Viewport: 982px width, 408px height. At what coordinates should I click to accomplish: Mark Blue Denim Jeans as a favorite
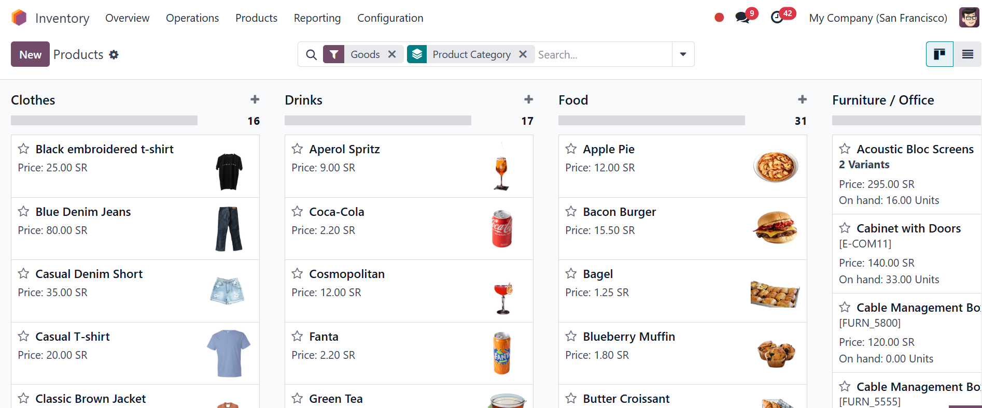tap(23, 211)
